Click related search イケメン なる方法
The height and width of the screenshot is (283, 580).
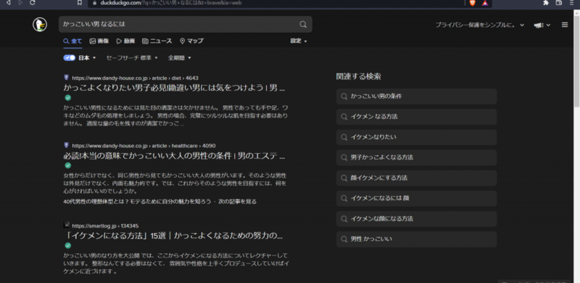(416, 117)
